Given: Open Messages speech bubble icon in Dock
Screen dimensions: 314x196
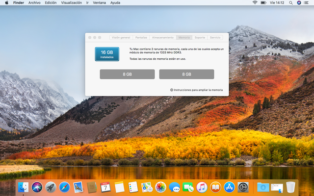Looking at the screenshot, I should (174, 187).
